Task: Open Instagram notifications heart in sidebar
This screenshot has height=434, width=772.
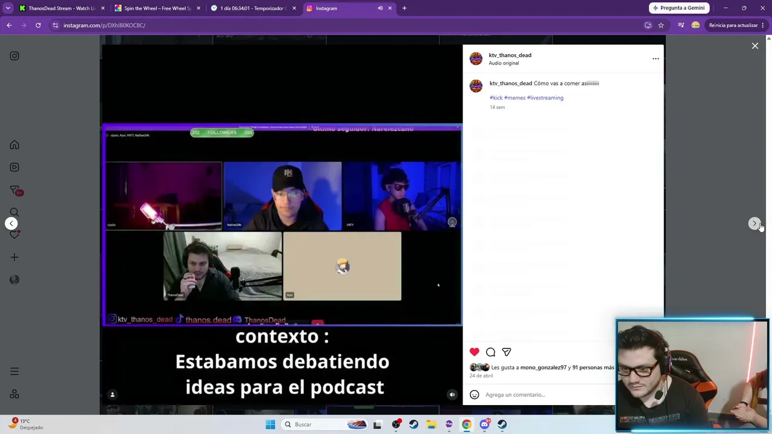Action: (14, 234)
